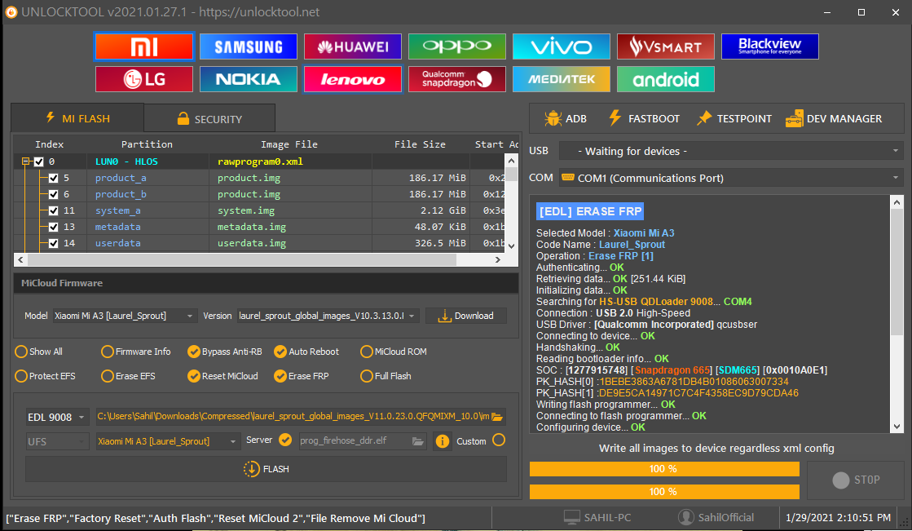The width and height of the screenshot is (912, 531).
Task: Toggle the Show All option
Action: click(x=21, y=352)
